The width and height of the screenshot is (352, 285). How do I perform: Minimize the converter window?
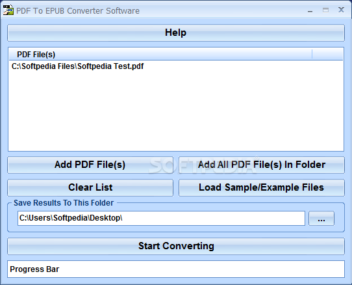click(310, 10)
